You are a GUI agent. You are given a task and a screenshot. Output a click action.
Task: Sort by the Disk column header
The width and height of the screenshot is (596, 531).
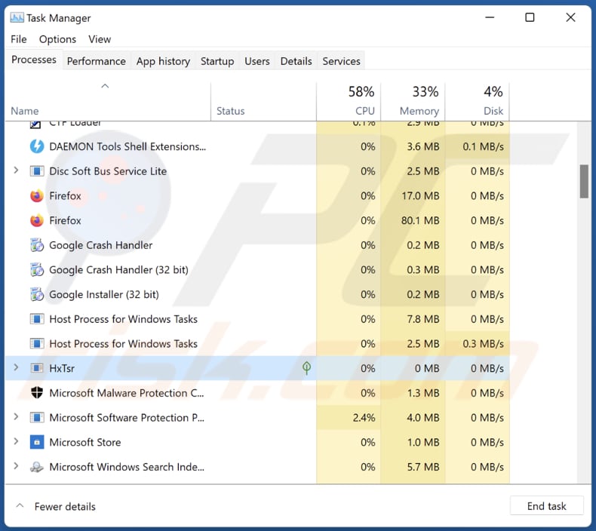(x=477, y=102)
